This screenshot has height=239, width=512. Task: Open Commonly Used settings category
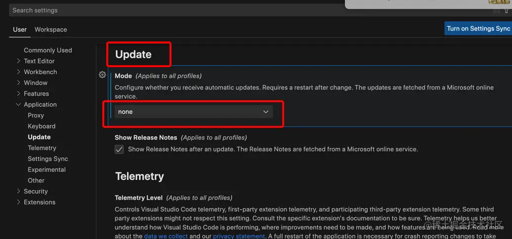(x=48, y=50)
